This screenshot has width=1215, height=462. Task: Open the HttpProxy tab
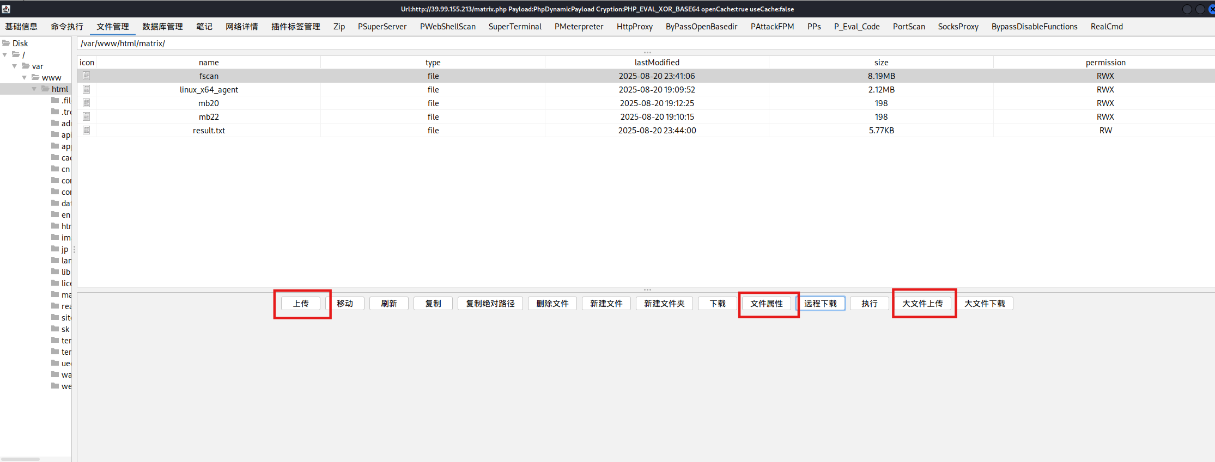635,26
